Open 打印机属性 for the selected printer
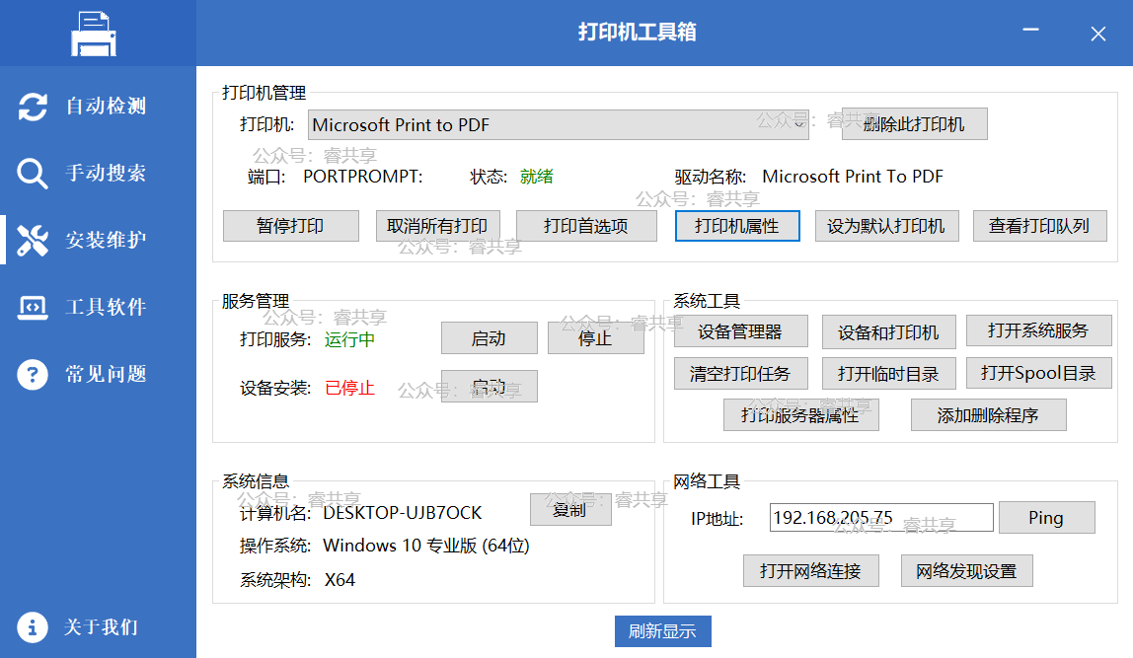The height and width of the screenshot is (658, 1133). coord(736,226)
